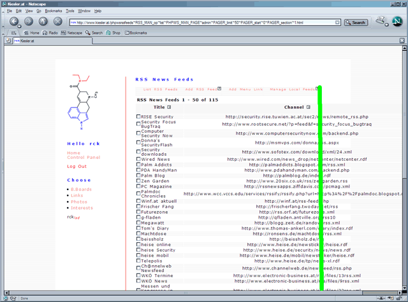Click the Radio toolbar shortcut
Screen dimensions: 408x302
[x=50, y=32]
